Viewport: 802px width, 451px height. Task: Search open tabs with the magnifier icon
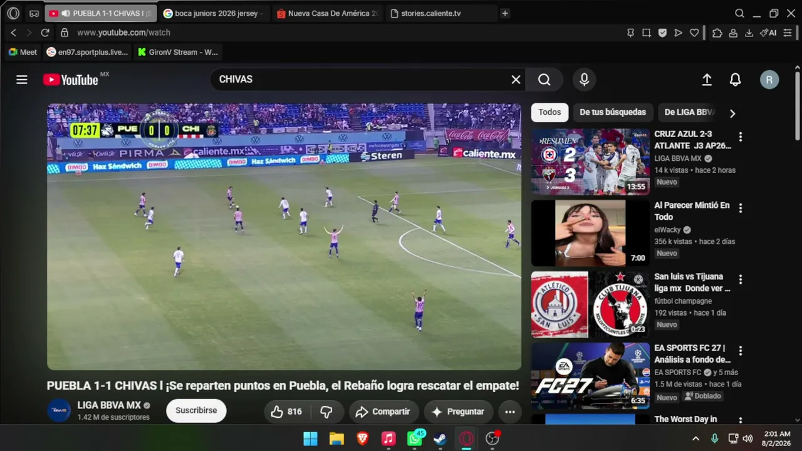coord(739,13)
